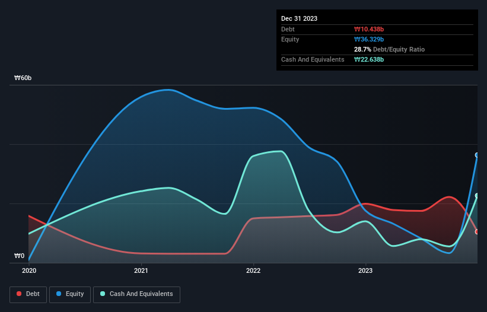Click the 2022 x-axis label
This screenshot has width=487, height=312.
[x=253, y=270]
